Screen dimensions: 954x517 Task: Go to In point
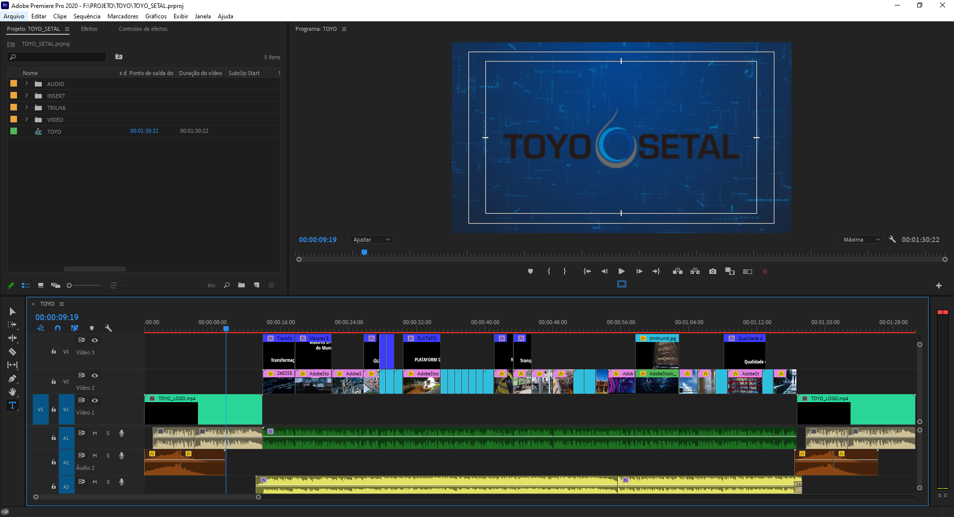pyautogui.click(x=587, y=271)
